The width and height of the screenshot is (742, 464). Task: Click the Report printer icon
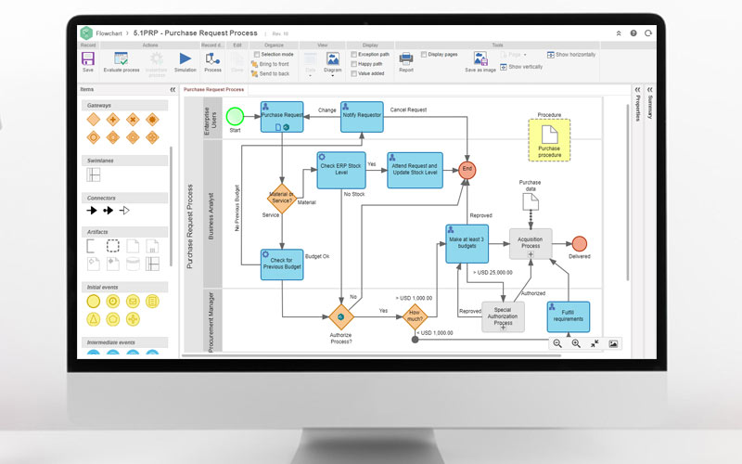pyautogui.click(x=406, y=59)
